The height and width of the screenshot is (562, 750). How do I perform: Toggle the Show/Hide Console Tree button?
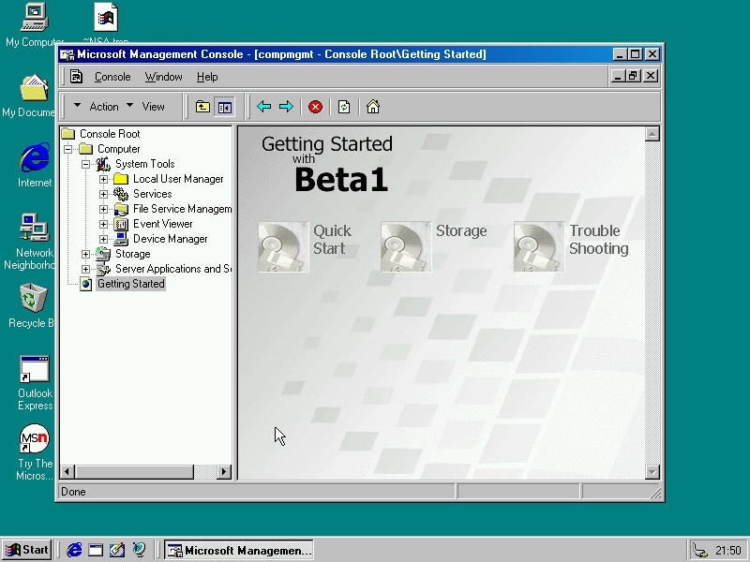pyautogui.click(x=224, y=107)
